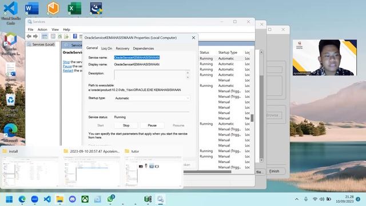The height and width of the screenshot is (206, 366).
Task: Click the Back arrow in Services toolbar
Action: click(x=29, y=36)
